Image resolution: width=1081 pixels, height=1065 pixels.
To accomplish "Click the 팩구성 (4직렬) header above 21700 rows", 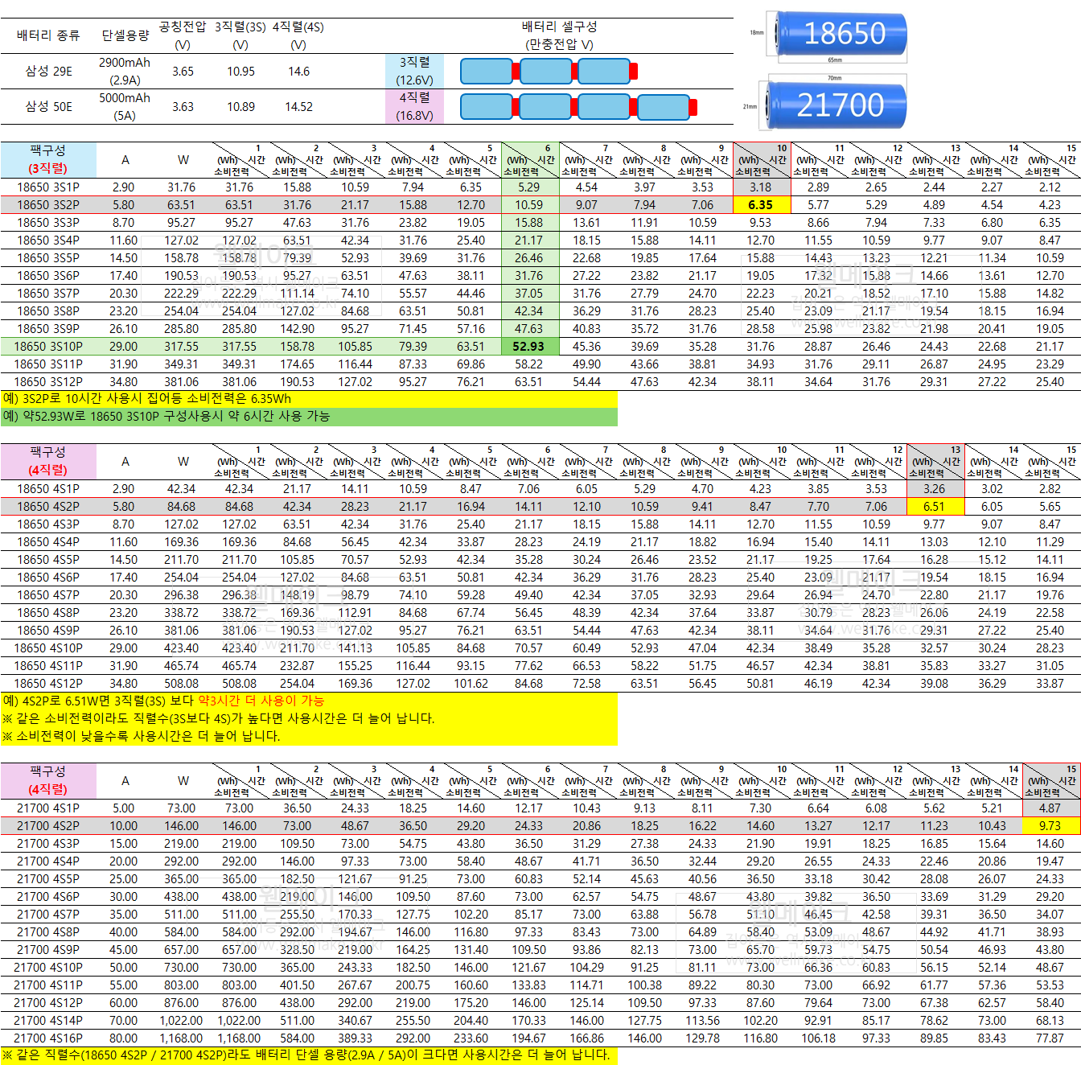I will click(x=48, y=780).
